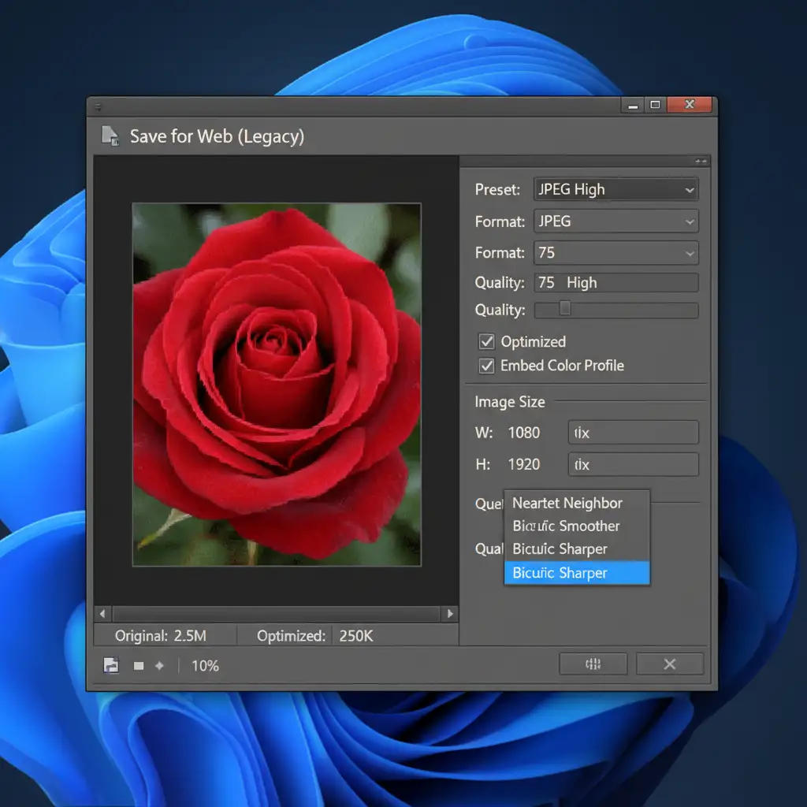Click the X cancel button at dialog bottom

click(x=669, y=664)
